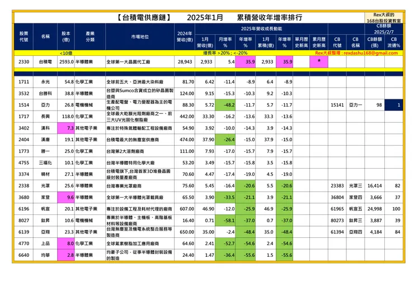The width and height of the screenshot is (414, 292).
Task: Click stock code 1711
Action: pyautogui.click(x=23, y=82)
